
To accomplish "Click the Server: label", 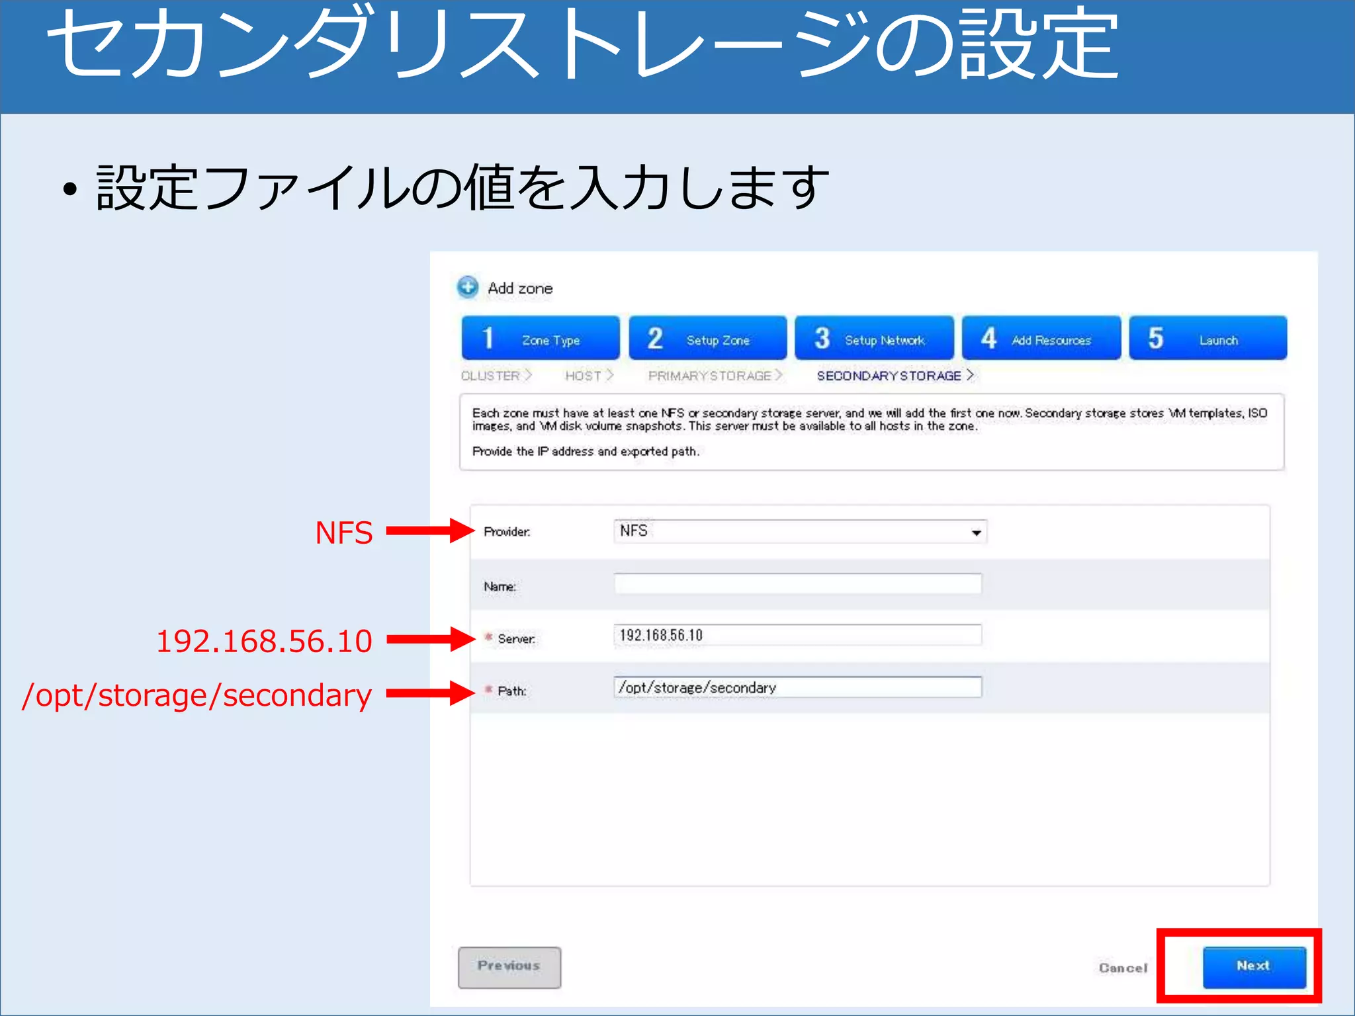I will 516,639.
